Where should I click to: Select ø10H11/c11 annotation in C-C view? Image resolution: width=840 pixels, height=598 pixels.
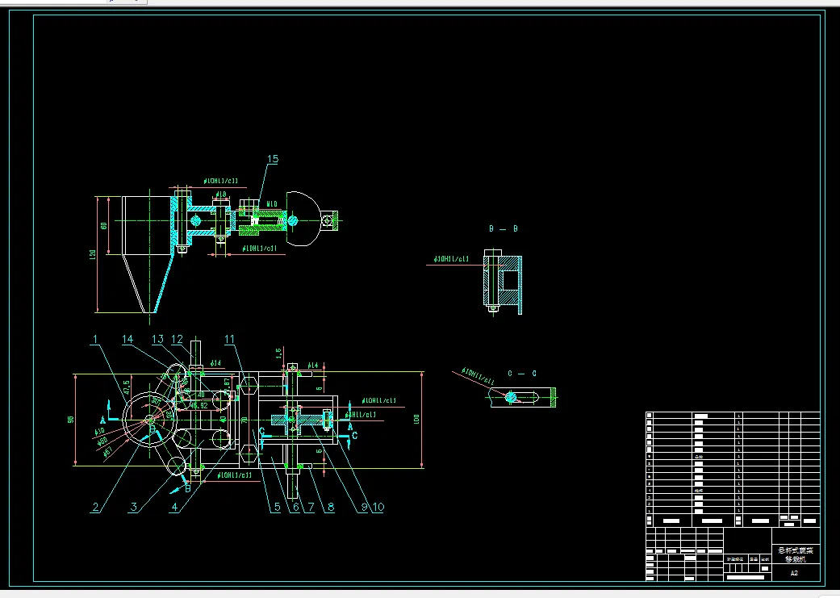coord(478,375)
